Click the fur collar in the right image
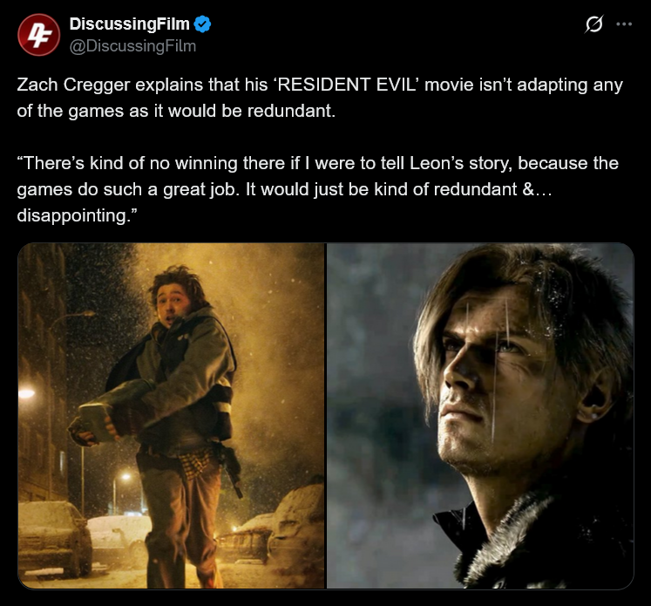Viewport: 651px width, 606px height. point(544,544)
